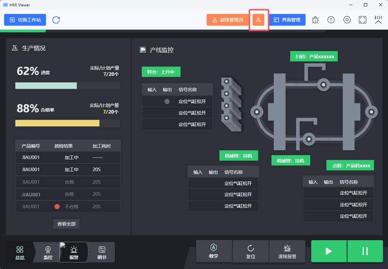Open the alert exclamation icon
Screen dimensions: 388x269
[x=331, y=20]
